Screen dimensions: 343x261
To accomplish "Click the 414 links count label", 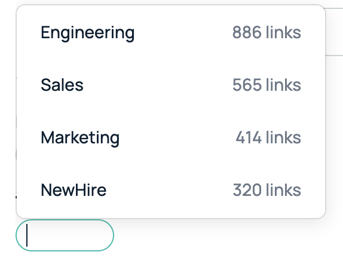I will 268,137.
